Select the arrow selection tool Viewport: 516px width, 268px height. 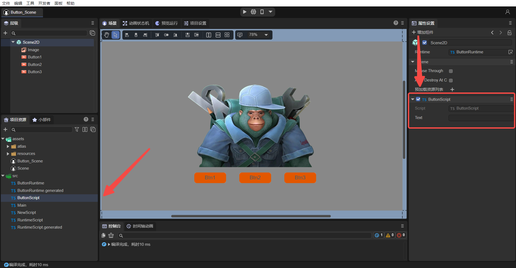pyautogui.click(x=116, y=35)
